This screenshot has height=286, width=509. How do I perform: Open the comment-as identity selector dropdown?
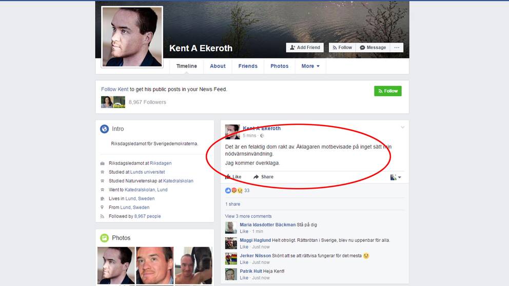click(396, 177)
